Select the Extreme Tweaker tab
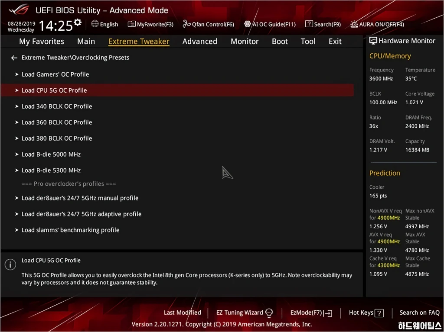The height and width of the screenshot is (332, 444). coord(139,42)
